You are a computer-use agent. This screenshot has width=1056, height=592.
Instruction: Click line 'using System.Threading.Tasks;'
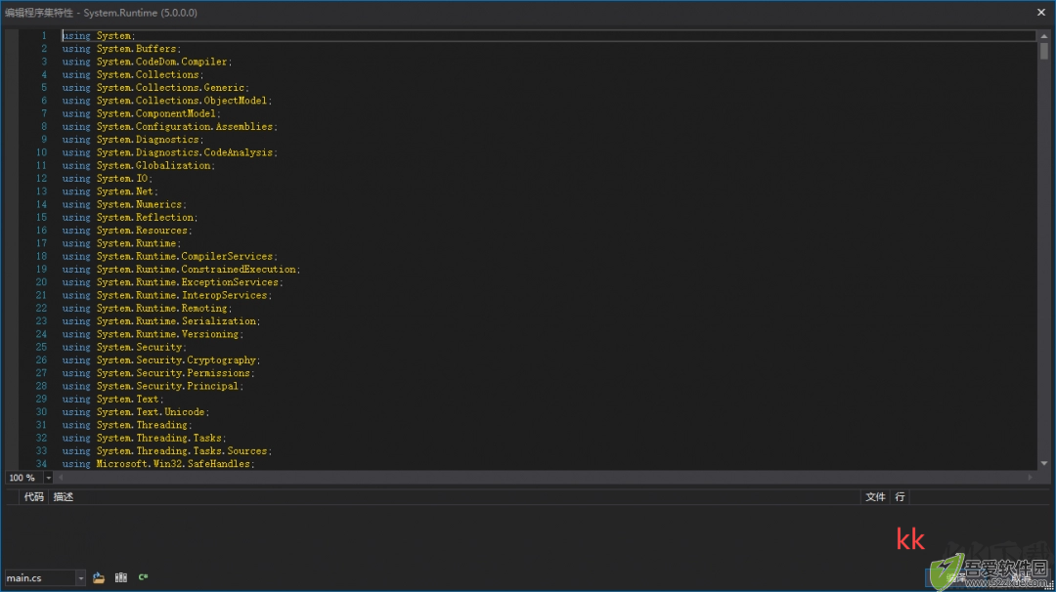click(144, 438)
